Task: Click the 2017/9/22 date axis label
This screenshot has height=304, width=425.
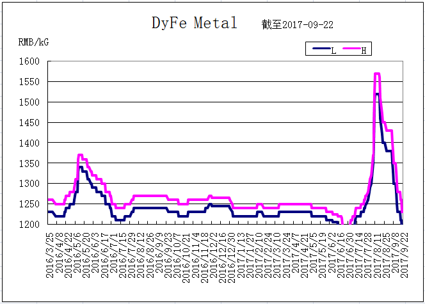Action: tap(404, 255)
